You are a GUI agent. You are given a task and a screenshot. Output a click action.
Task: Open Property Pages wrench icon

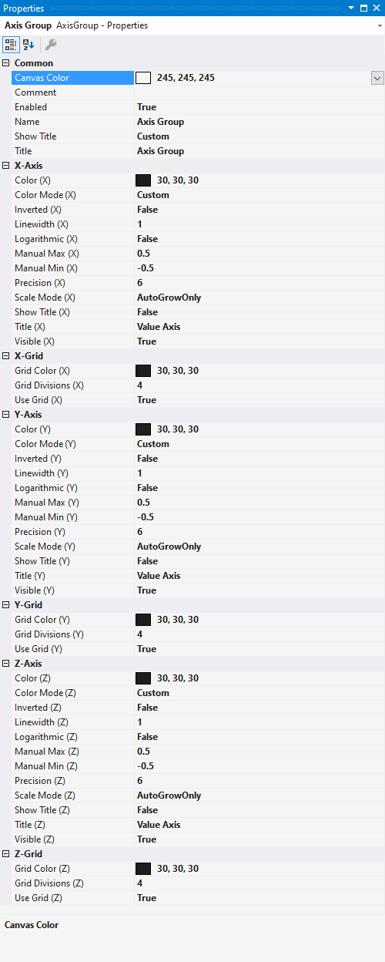click(50, 45)
